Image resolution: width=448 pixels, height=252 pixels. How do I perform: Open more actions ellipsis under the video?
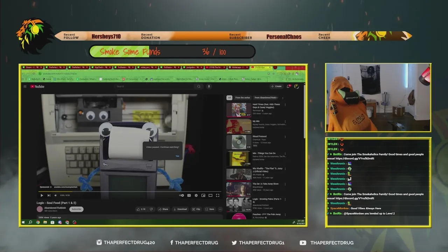click(220, 209)
